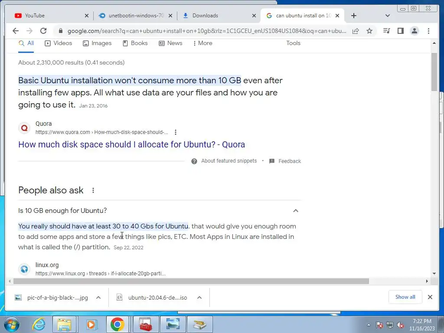This screenshot has width=444, height=333.
Task: Open search Tools
Action: 293,43
